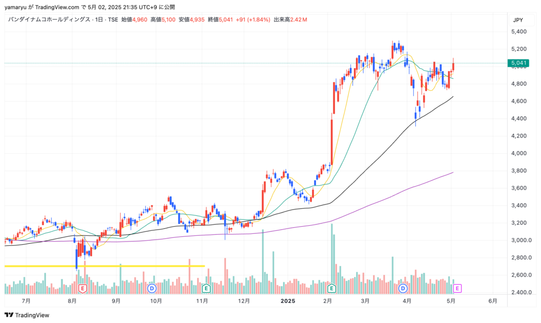Click the 5,200 price axis label
The image size is (541, 323).
point(519,49)
